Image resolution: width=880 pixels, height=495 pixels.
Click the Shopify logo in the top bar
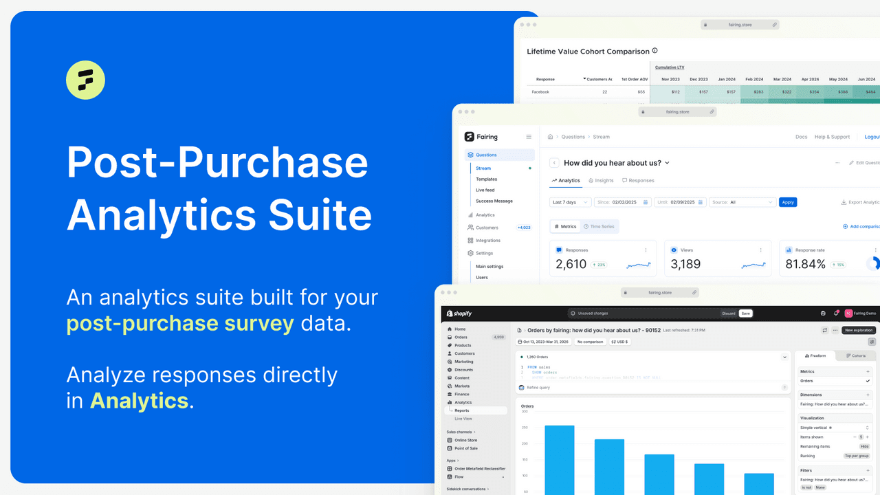(459, 313)
